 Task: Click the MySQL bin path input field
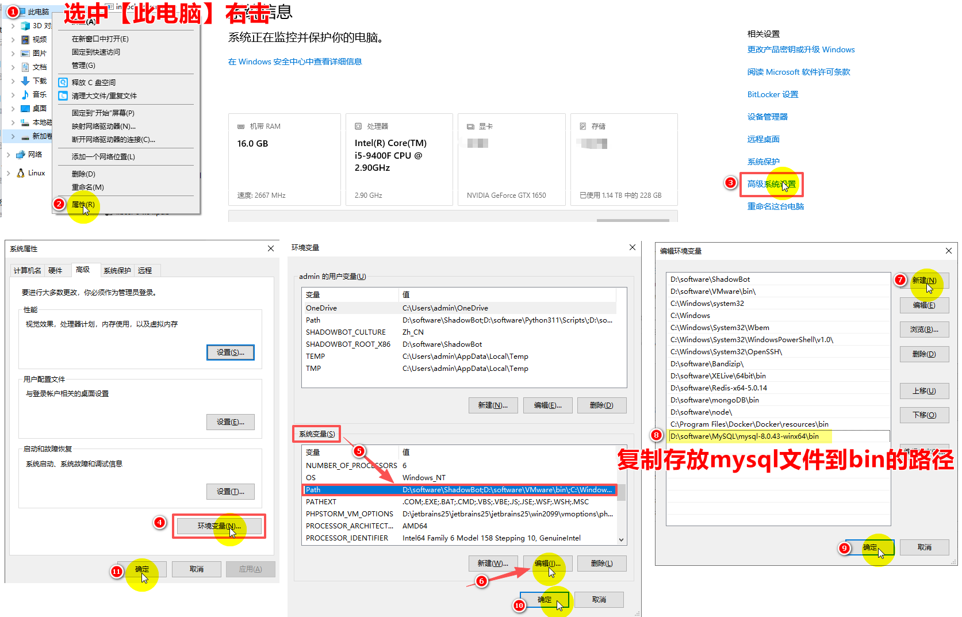click(x=779, y=436)
